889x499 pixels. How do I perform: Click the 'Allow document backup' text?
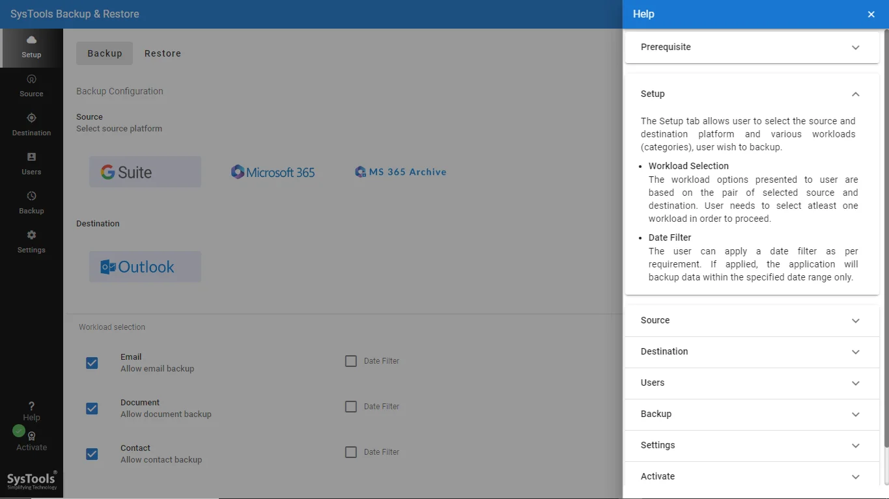(165, 414)
